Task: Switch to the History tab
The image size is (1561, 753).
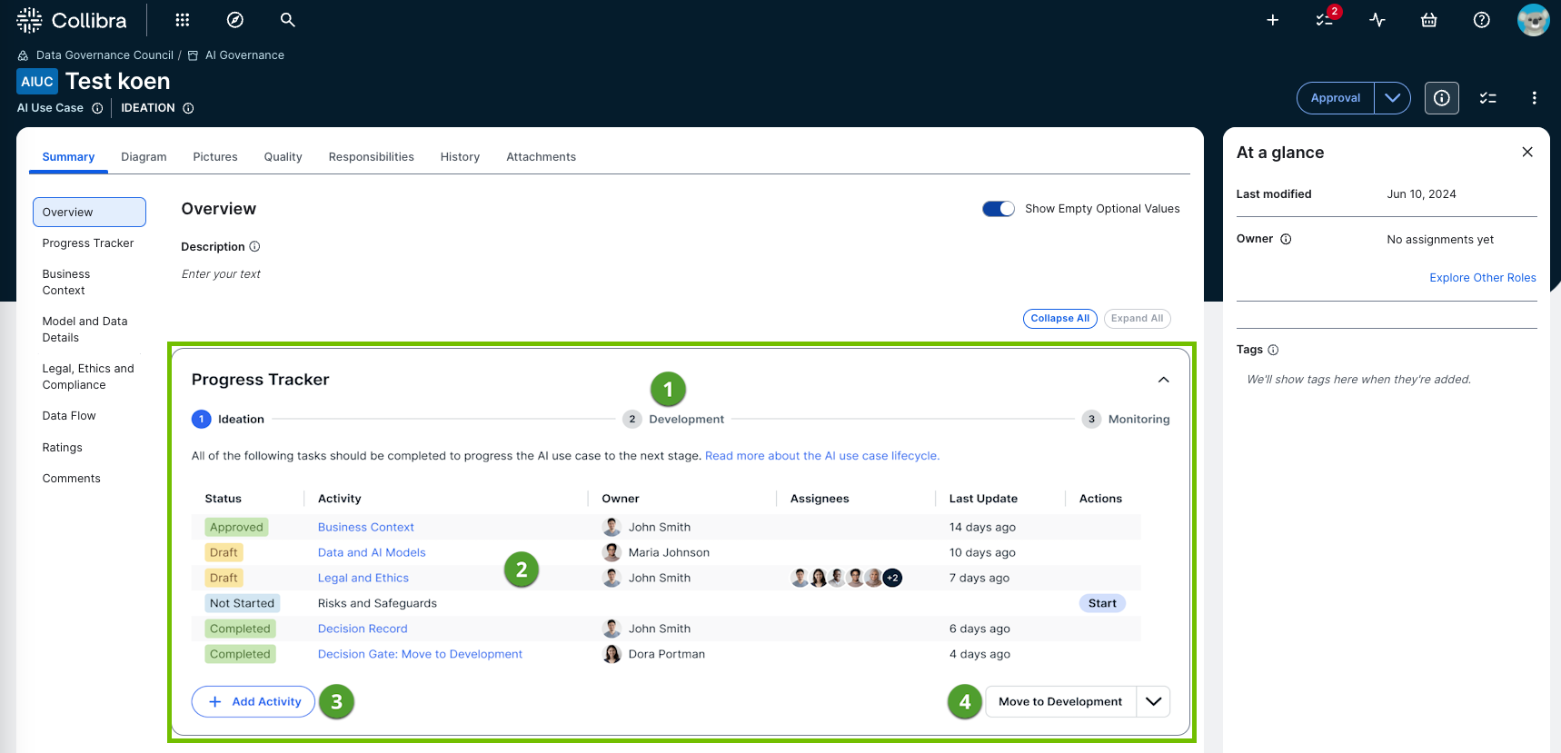Action: tap(460, 157)
